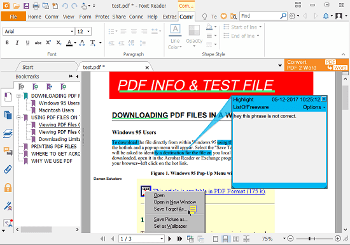
Task: Collapse the Bookmarks panel with the left arrow
Action: [77, 77]
